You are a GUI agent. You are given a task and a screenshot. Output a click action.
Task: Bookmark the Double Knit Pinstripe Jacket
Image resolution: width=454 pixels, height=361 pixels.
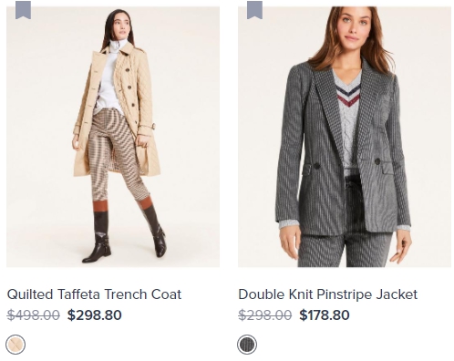254,10
